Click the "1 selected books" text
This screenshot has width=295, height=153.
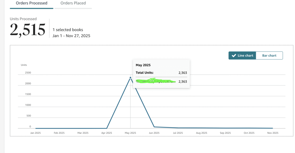(x=68, y=30)
